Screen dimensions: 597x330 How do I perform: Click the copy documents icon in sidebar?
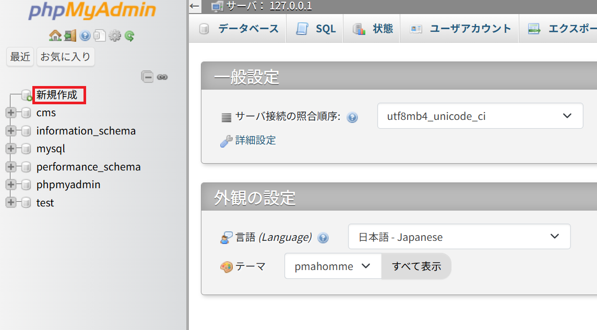pyautogui.click(x=100, y=35)
